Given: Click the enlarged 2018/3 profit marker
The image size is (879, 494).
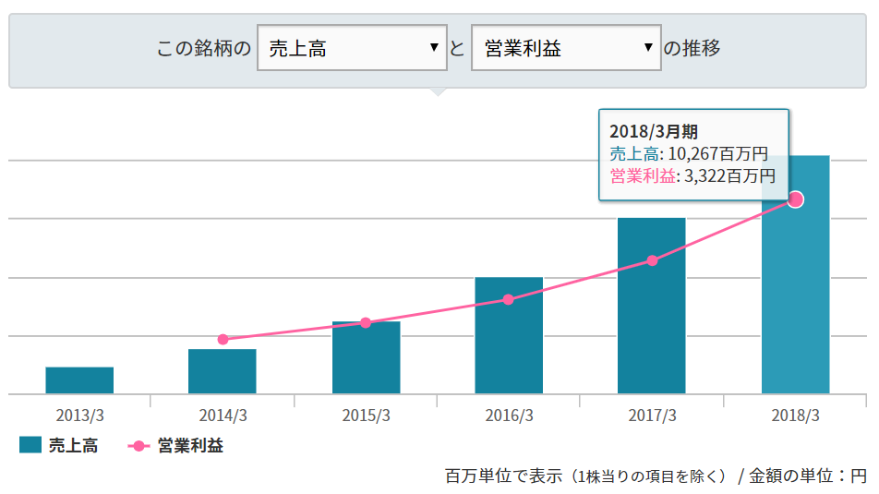Looking at the screenshot, I should coord(795,199).
